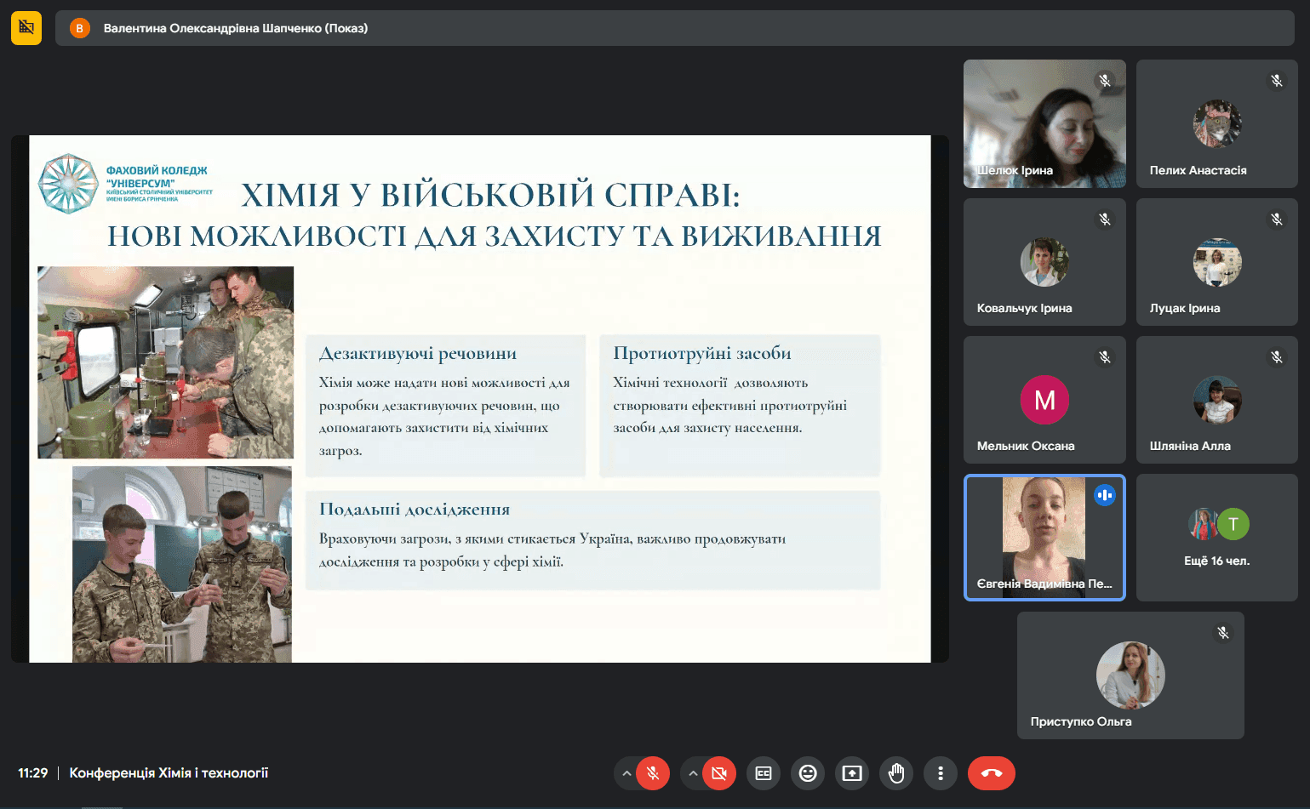
Task: Leave the call with red hang-up button
Action: (992, 773)
